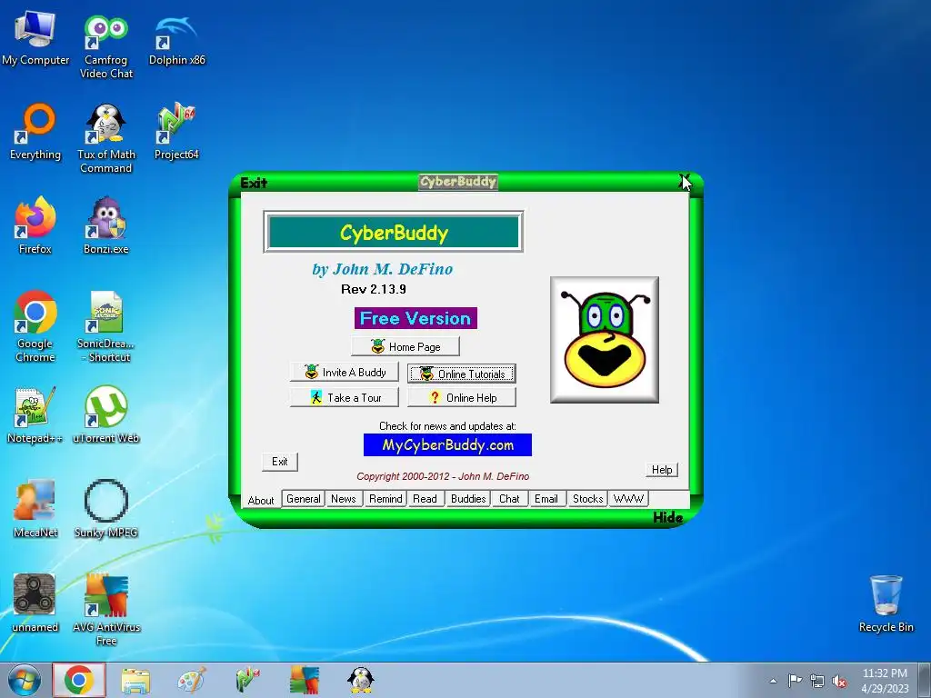Click the Show Desktop strip

pos(925,680)
